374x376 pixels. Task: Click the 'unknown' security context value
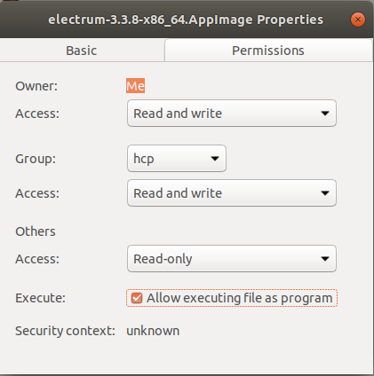153,331
